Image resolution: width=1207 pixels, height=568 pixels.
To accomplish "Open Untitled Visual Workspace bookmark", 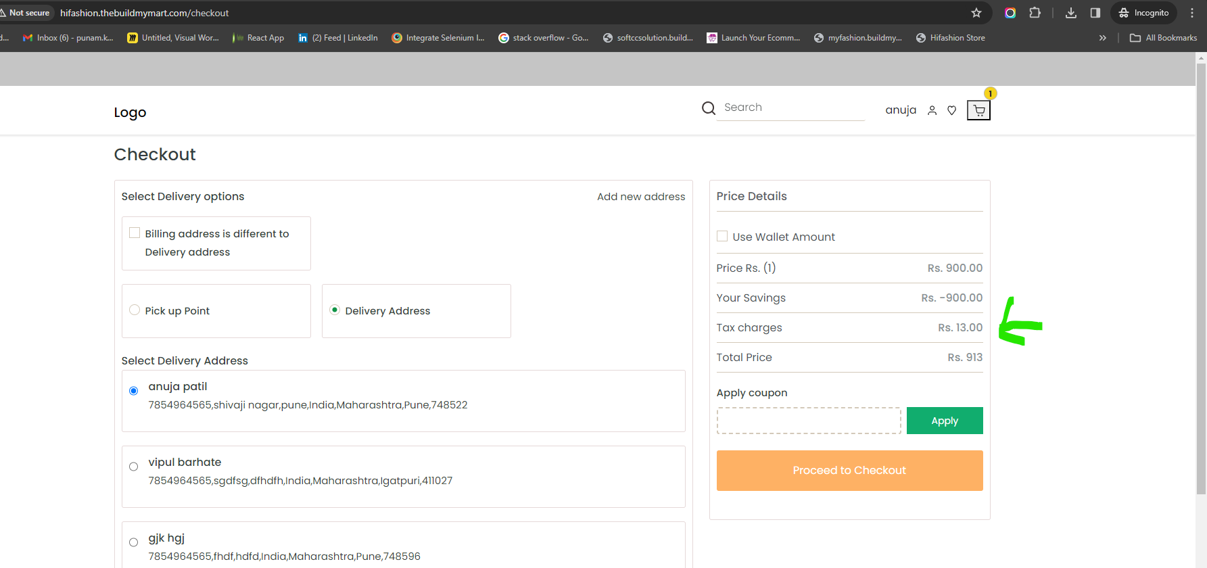I will pos(173,38).
